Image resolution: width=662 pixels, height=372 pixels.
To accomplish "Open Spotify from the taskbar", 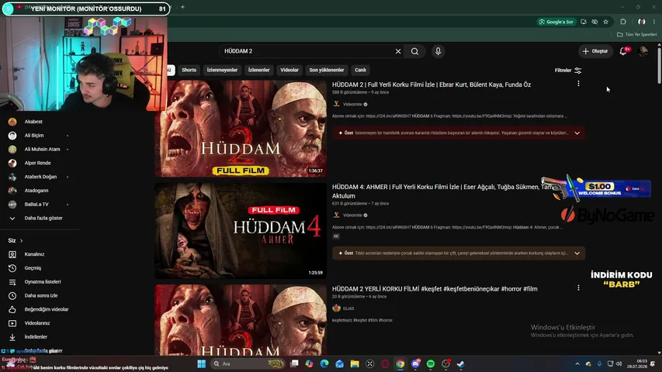I will pos(431,363).
